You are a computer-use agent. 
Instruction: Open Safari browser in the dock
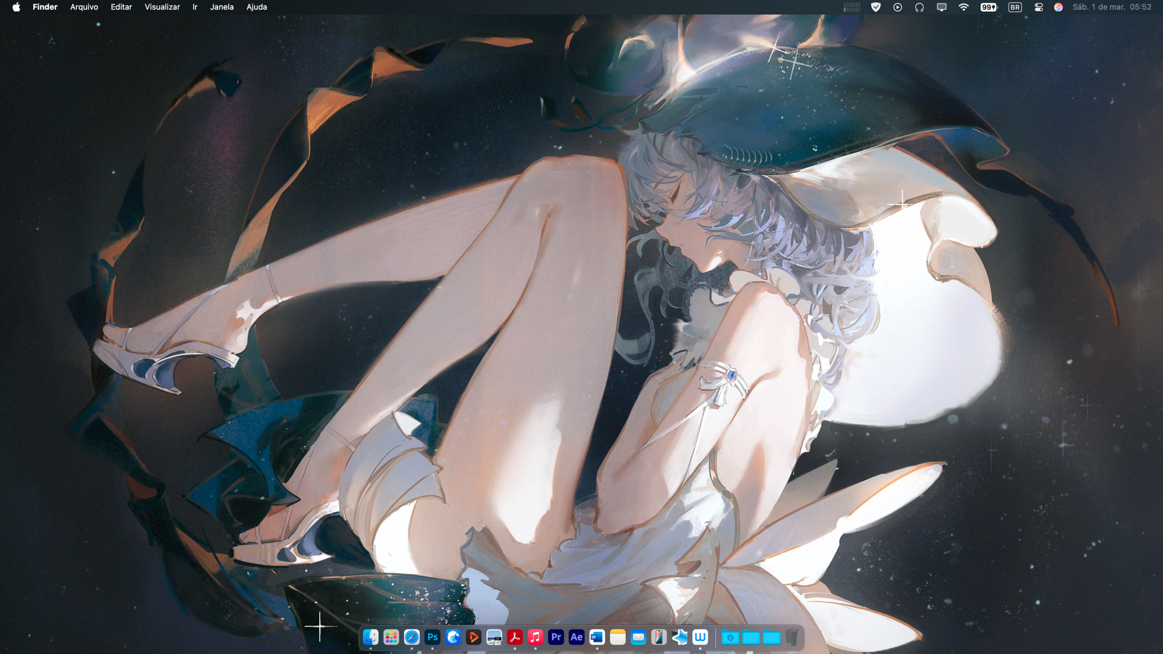(412, 637)
